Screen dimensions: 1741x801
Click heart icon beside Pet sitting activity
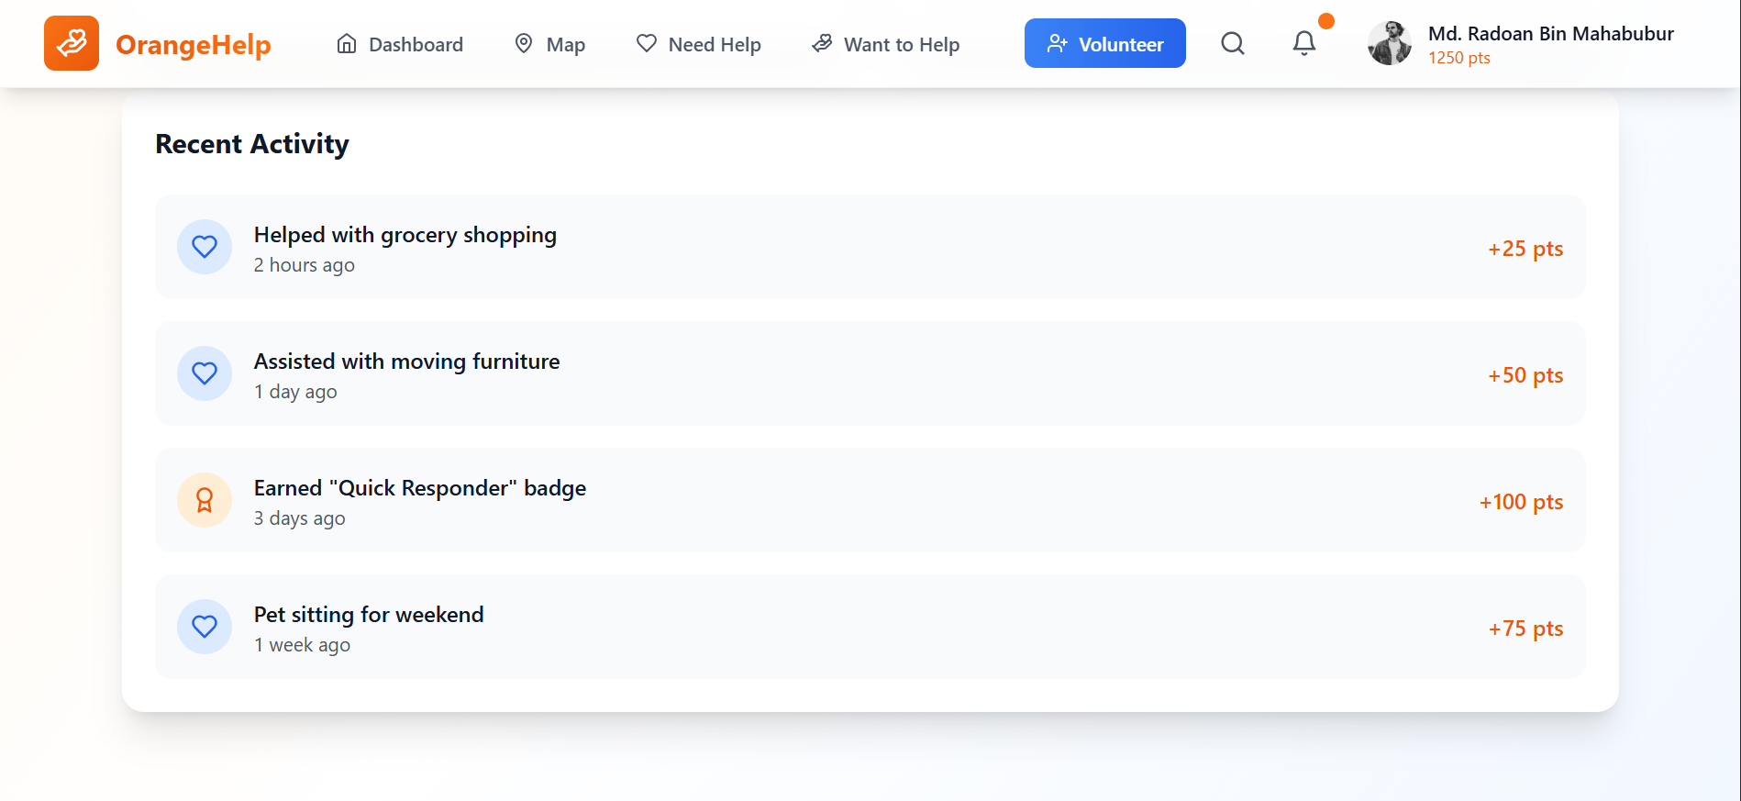(x=205, y=627)
